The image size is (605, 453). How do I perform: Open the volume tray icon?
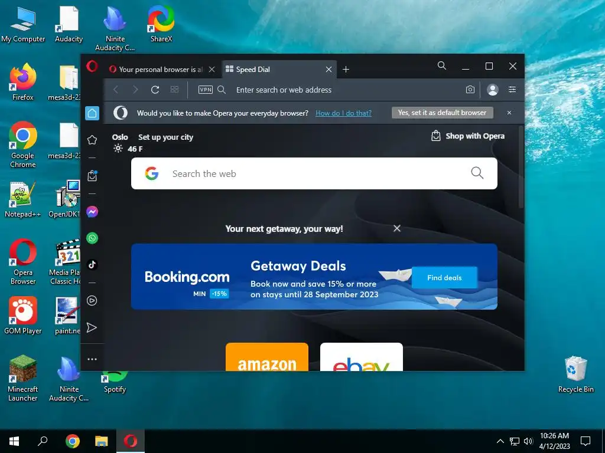[x=528, y=441]
